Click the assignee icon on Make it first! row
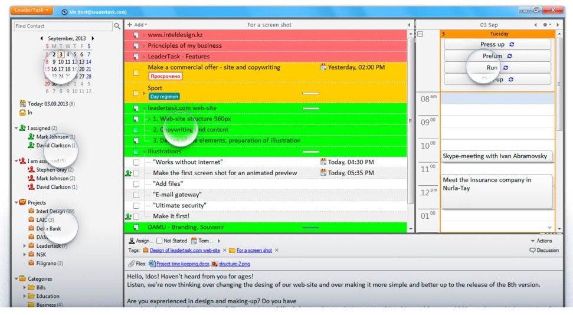This screenshot has height=315, width=573. (128, 216)
